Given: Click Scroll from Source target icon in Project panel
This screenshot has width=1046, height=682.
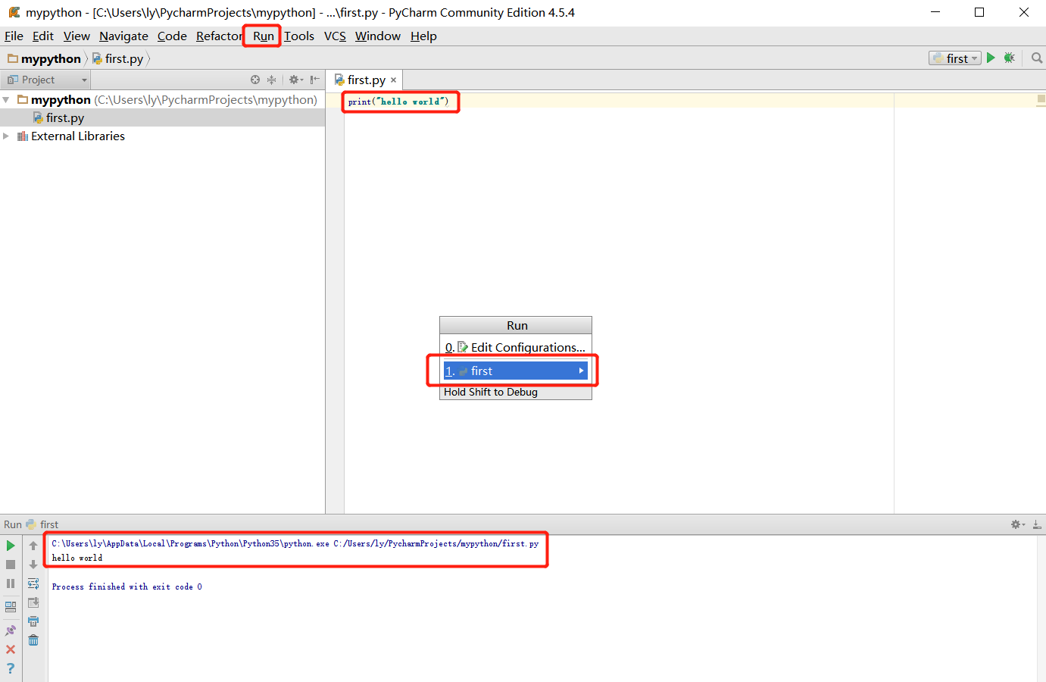Looking at the screenshot, I should pyautogui.click(x=255, y=80).
